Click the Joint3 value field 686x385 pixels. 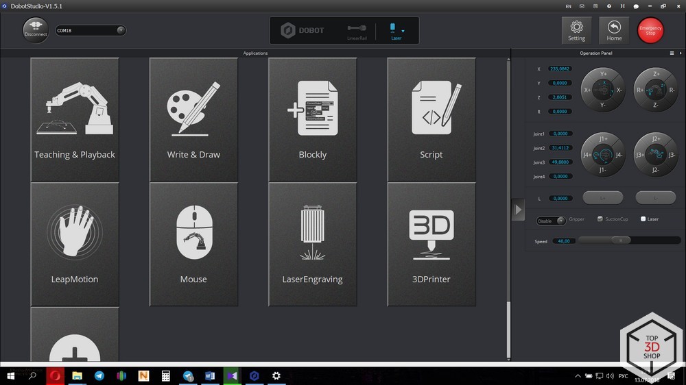tap(560, 162)
